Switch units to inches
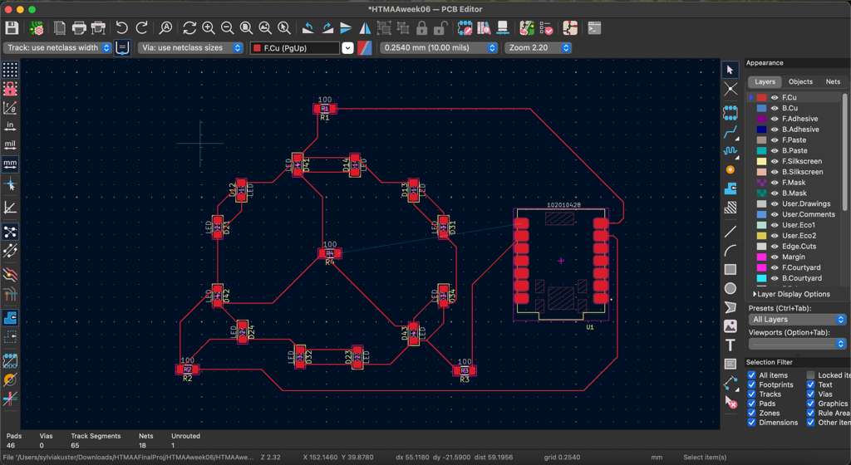The width and height of the screenshot is (851, 465). [10, 126]
